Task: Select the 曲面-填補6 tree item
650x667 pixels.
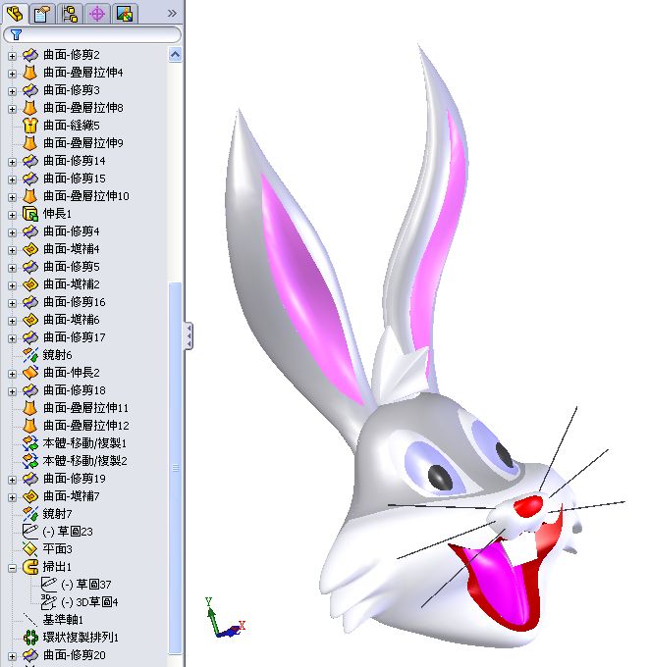Action: (x=72, y=320)
